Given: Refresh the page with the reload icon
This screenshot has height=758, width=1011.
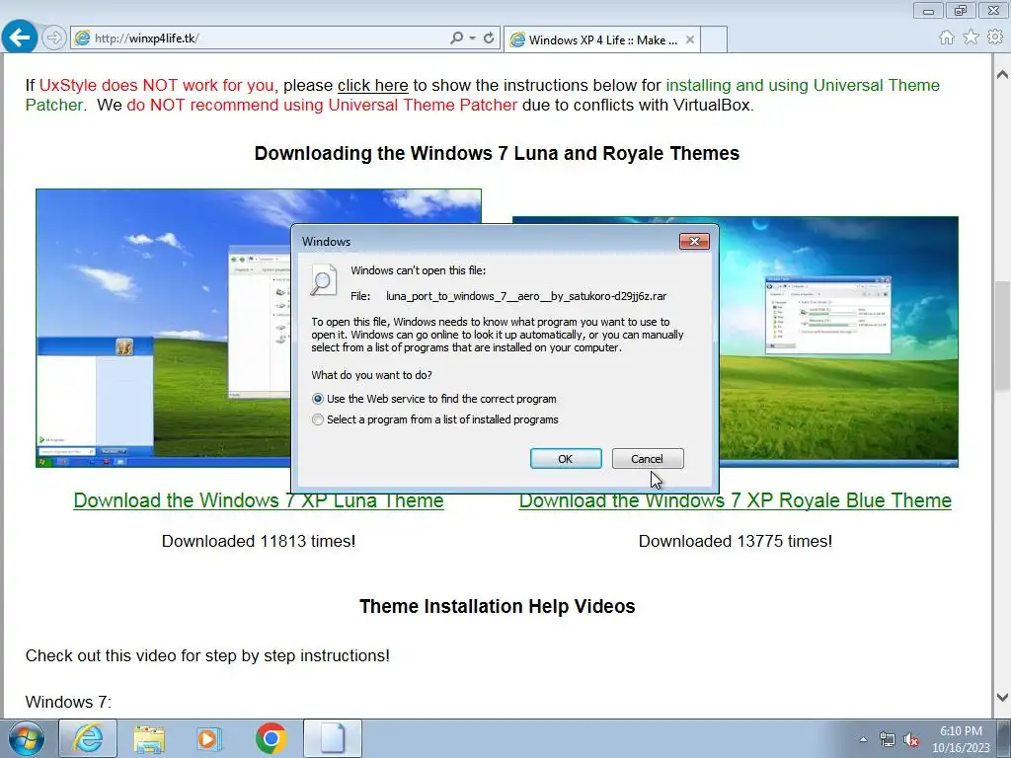Looking at the screenshot, I should coord(489,38).
